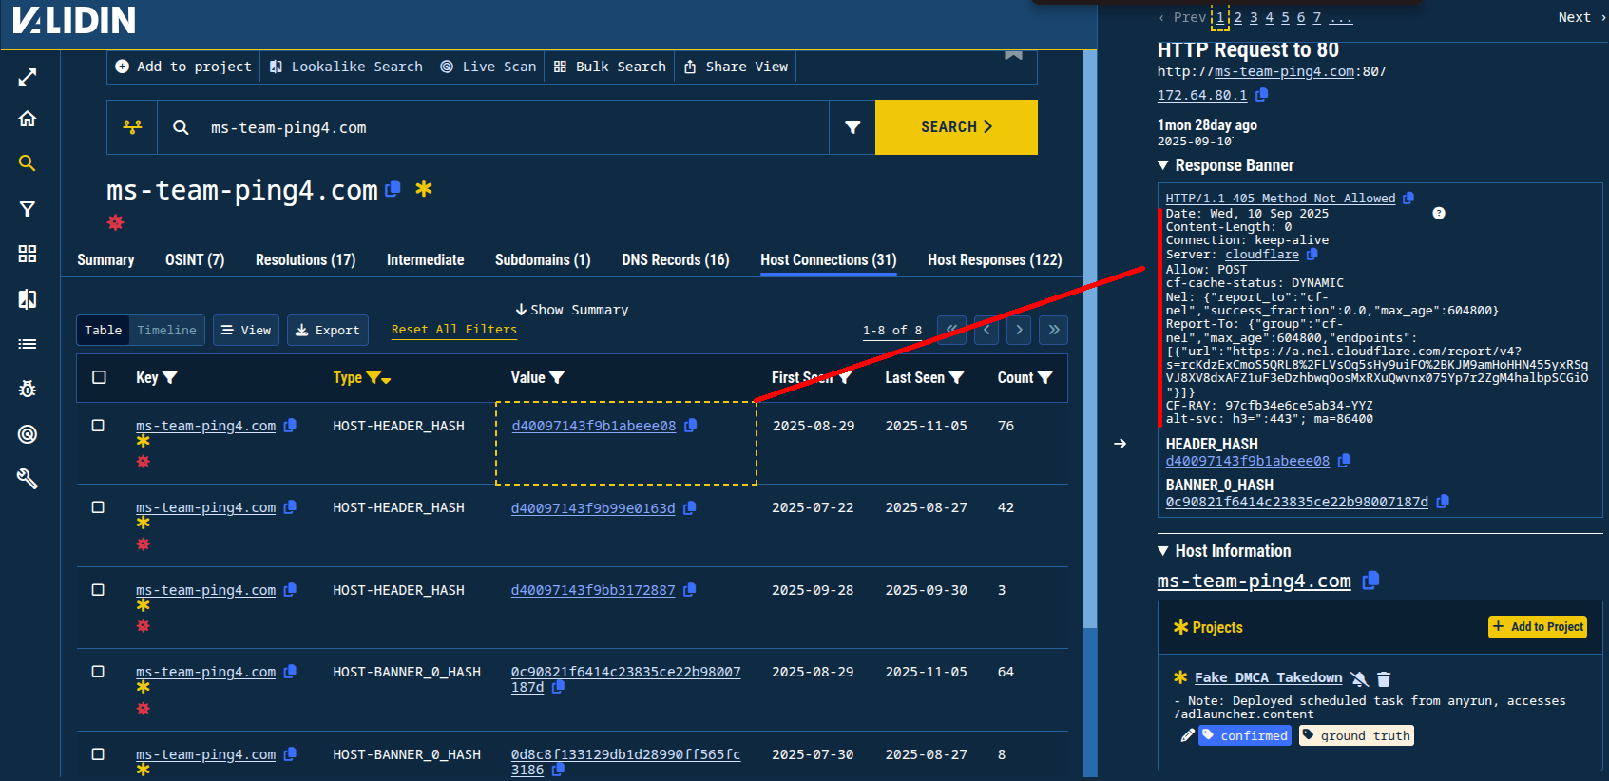The image size is (1609, 781).
Task: Check the row with count 76
Action: [98, 426]
